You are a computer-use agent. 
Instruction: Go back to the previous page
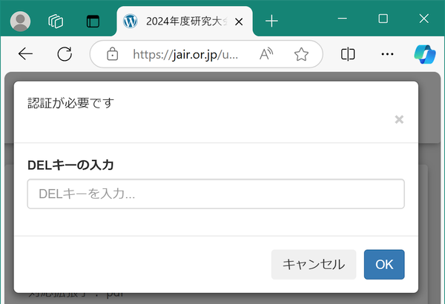pyautogui.click(x=26, y=54)
